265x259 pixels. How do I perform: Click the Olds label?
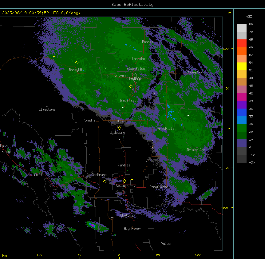119,121
